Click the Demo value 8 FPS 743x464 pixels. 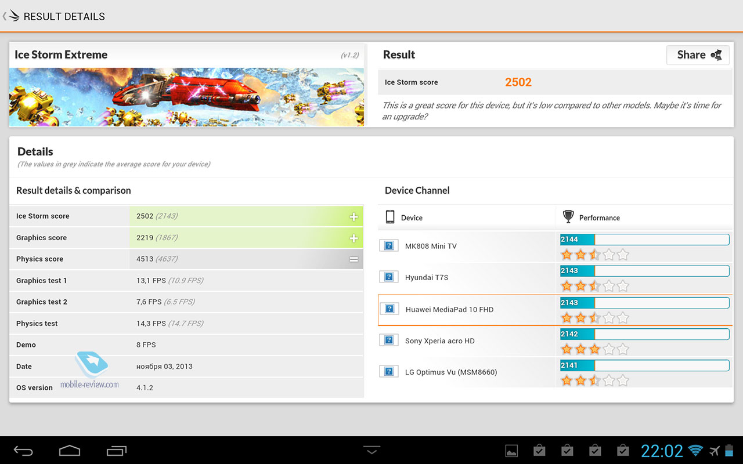point(146,345)
